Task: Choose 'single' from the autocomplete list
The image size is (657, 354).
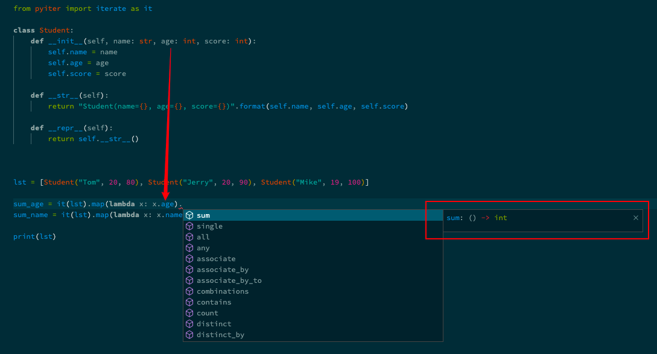Action: point(313,226)
